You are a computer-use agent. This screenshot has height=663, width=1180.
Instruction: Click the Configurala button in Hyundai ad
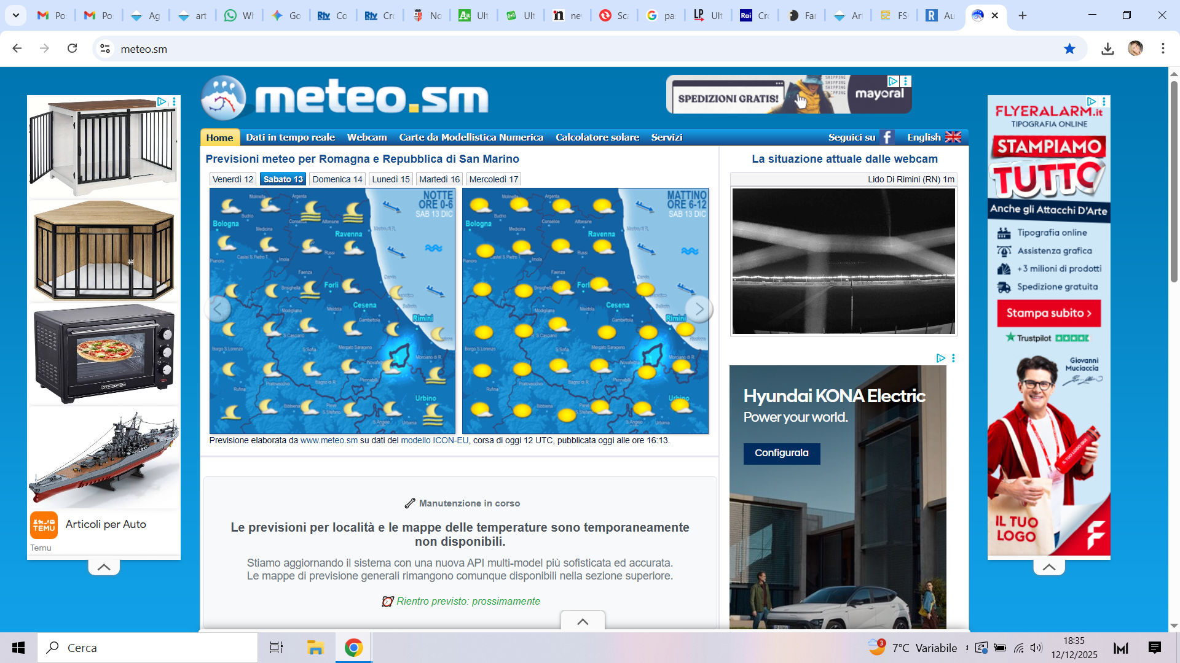point(781,453)
